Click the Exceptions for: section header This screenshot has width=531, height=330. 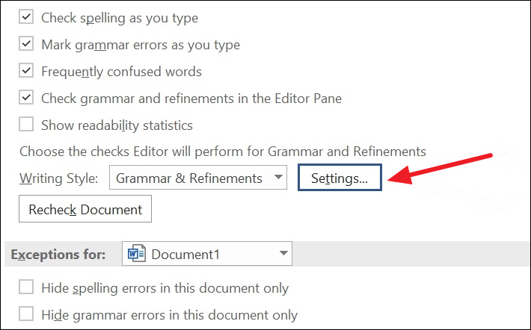(x=58, y=255)
